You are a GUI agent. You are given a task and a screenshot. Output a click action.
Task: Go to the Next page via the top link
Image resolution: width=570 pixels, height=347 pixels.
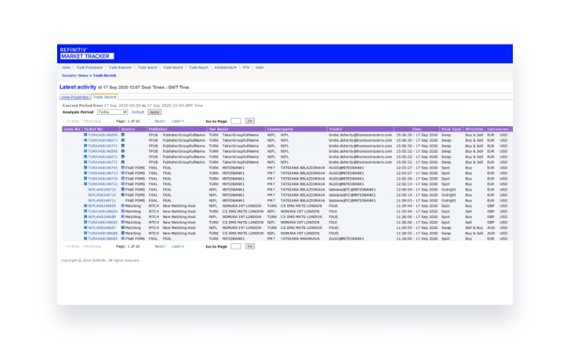[160, 120]
